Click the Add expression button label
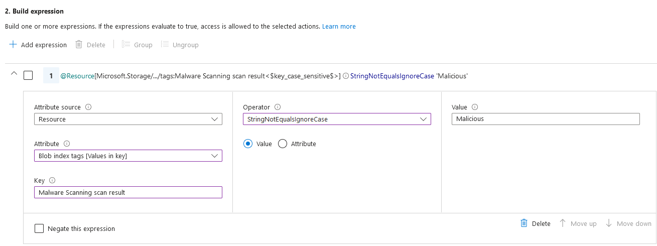The image size is (657, 246). pos(44,45)
